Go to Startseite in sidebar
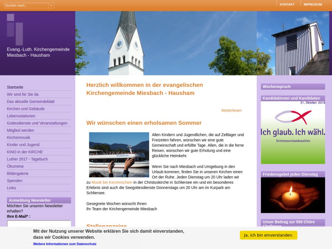The width and height of the screenshot is (332, 249). (x=15, y=87)
